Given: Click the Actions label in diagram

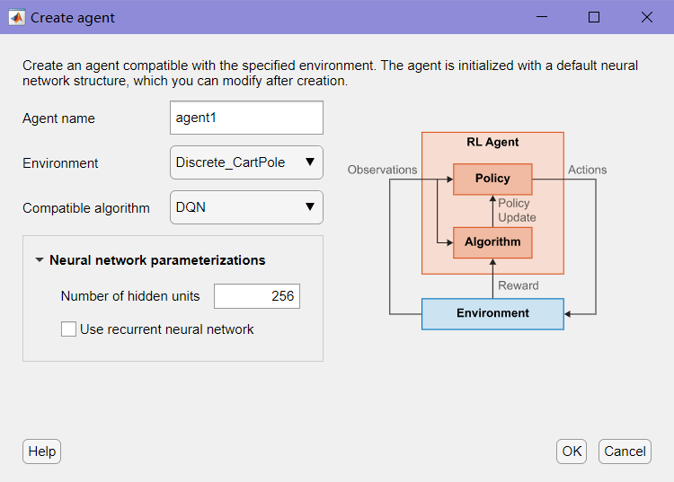Looking at the screenshot, I should pos(587,170).
